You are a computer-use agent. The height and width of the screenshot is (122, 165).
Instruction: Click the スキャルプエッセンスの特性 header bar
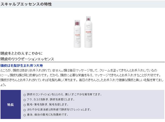coord(82,4)
